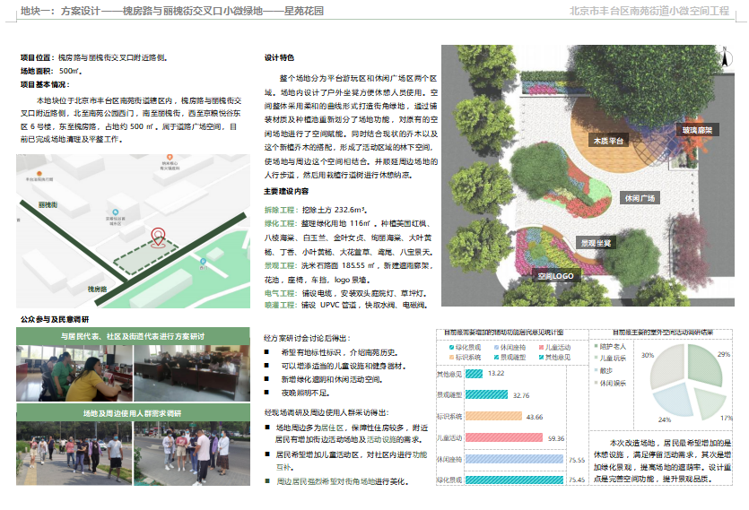
Task: Toggle 陪护老人 in the pie chart legend
Action: point(612,346)
